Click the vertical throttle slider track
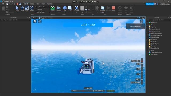Image resolution: width=171 pixels, height=96 pixels. (x=142, y=71)
